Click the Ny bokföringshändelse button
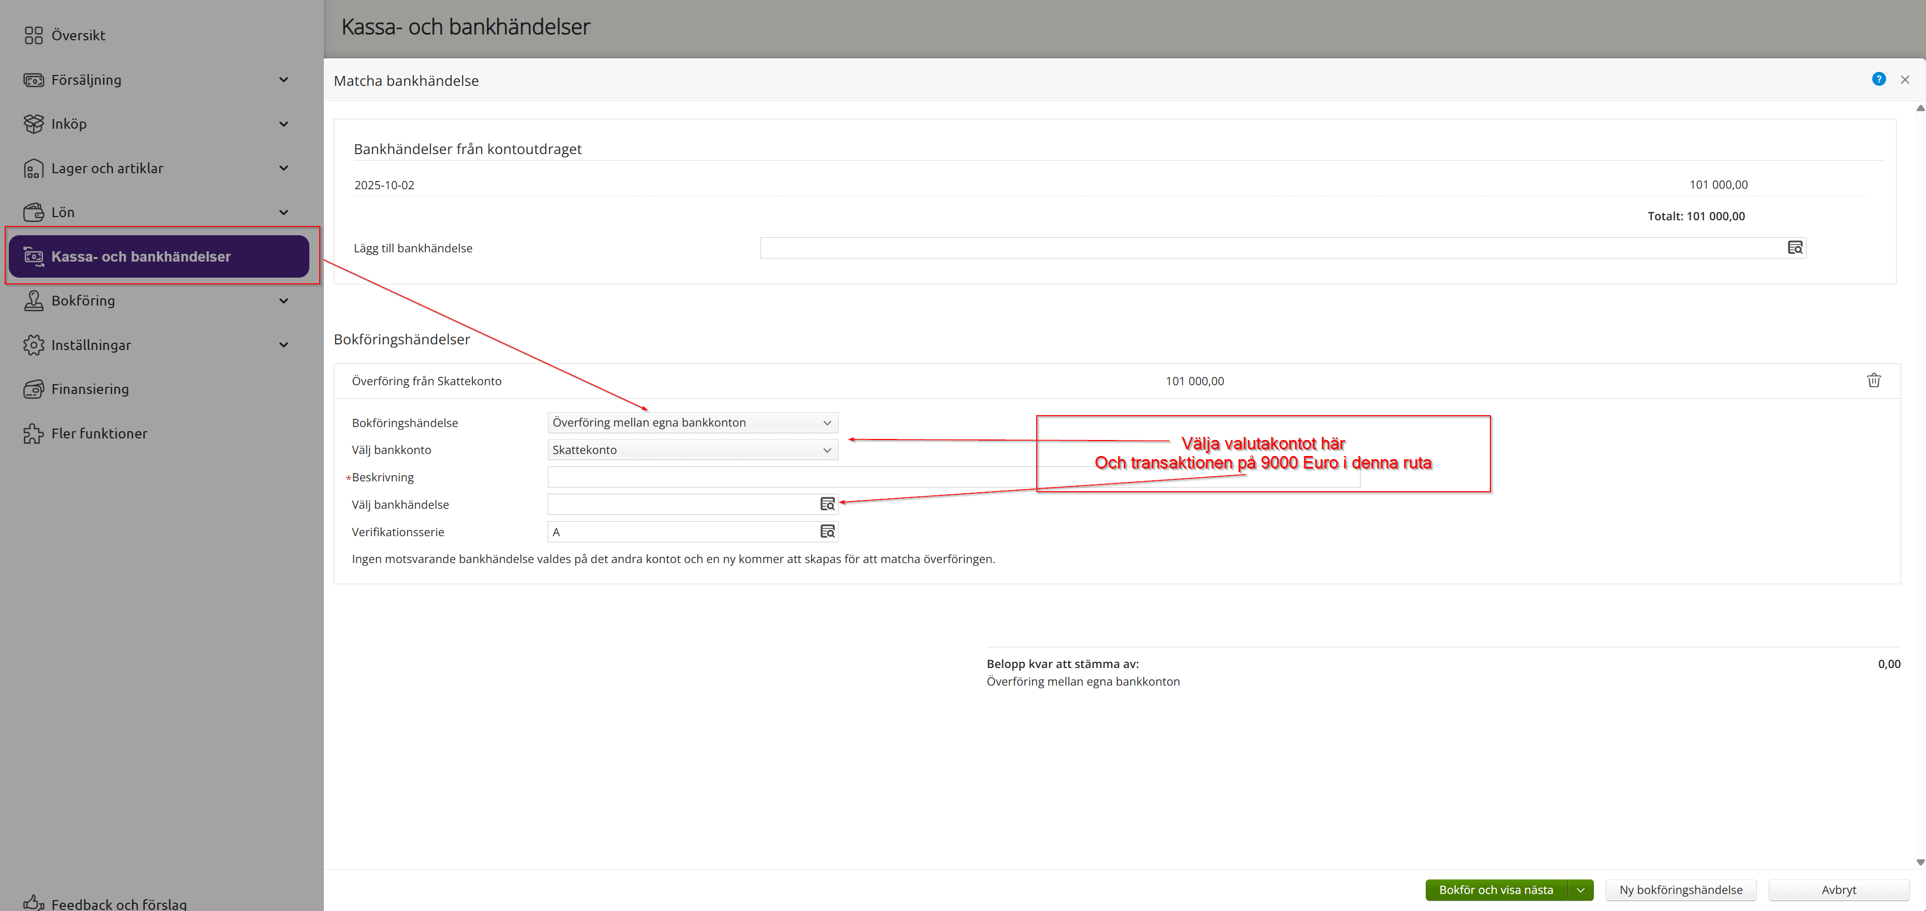The height and width of the screenshot is (911, 1926). (x=1680, y=889)
